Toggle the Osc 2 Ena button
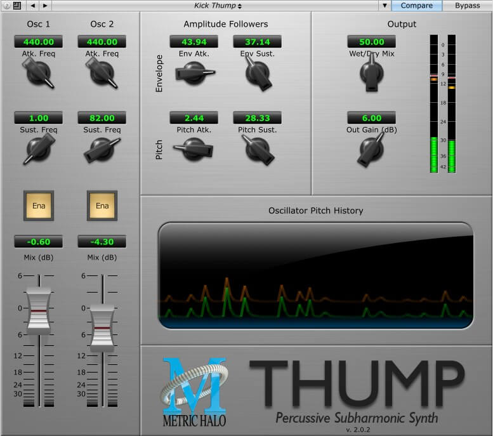The width and height of the screenshot is (493, 436). pos(102,206)
